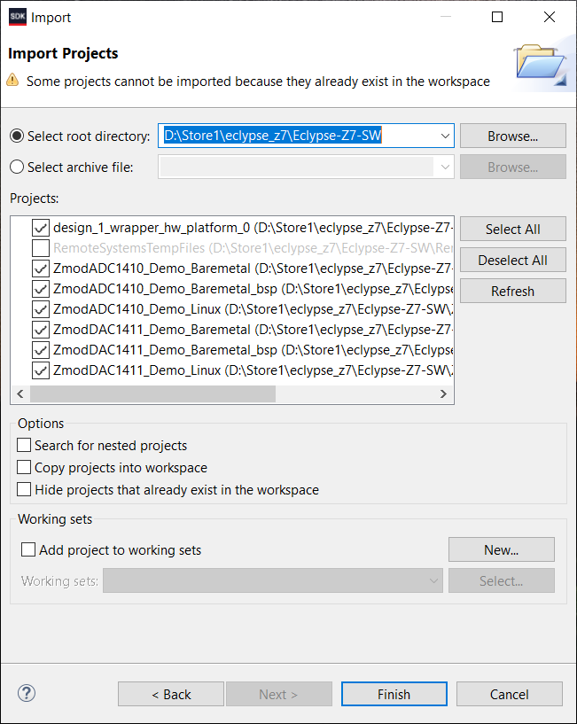577x724 pixels.
Task: Enable 'Search for nested projects' option
Action: 24,445
